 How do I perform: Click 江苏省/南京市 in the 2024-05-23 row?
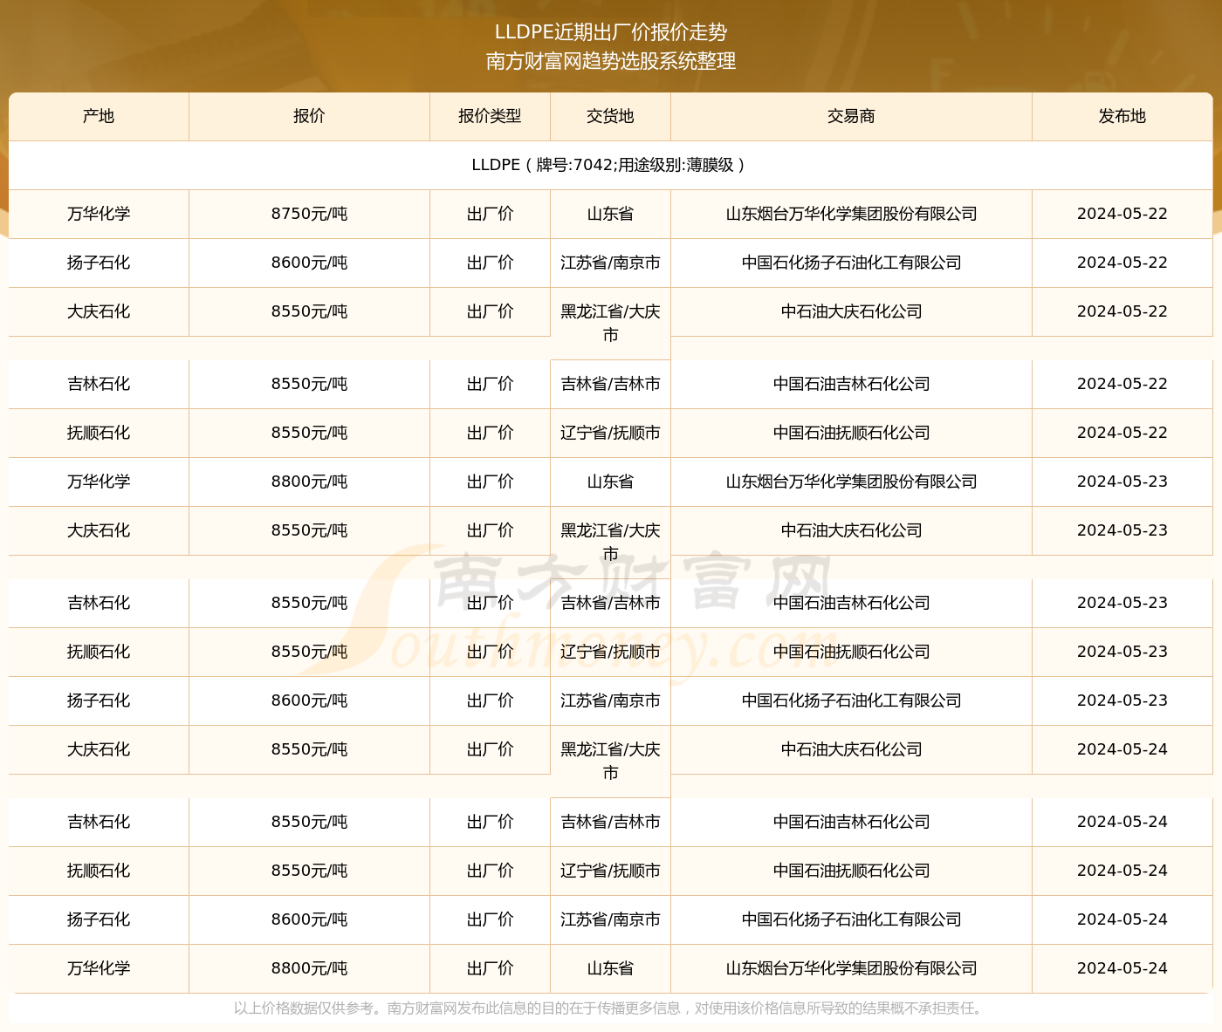point(610,701)
